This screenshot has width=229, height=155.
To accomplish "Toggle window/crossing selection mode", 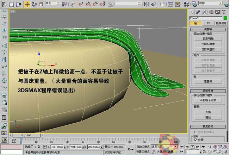I will pyautogui.click(x=19, y=4).
